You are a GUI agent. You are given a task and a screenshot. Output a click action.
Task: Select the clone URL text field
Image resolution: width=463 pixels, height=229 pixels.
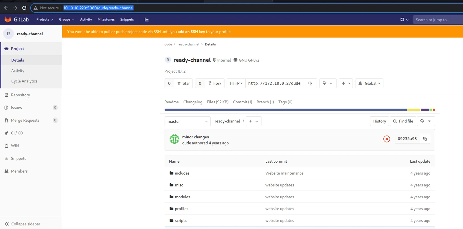(x=275, y=83)
